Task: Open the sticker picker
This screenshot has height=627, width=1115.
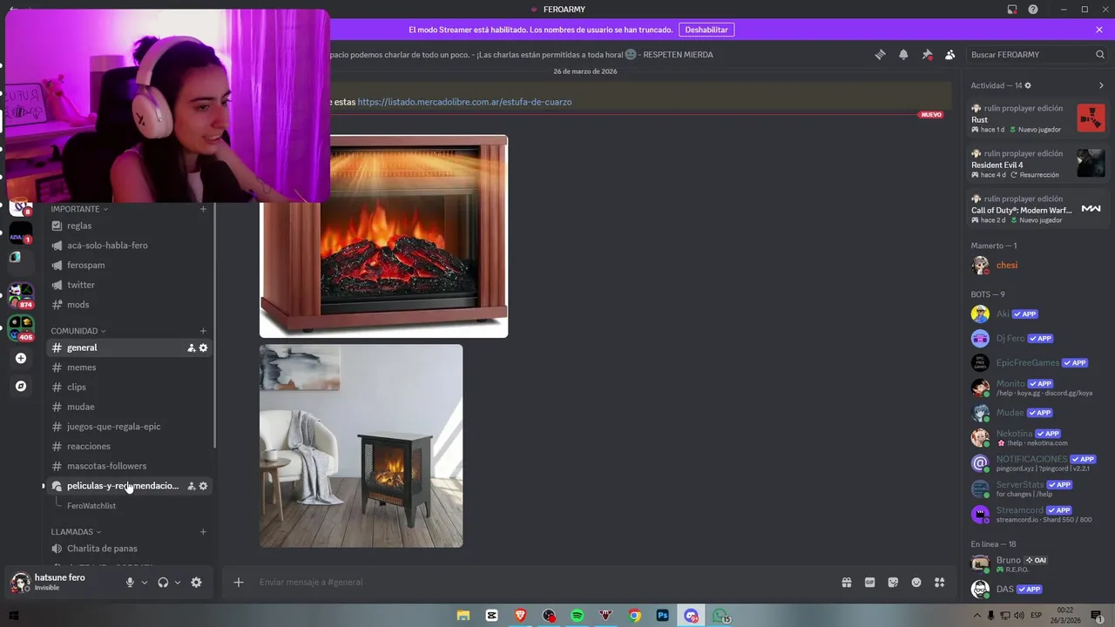Action: coord(893,582)
